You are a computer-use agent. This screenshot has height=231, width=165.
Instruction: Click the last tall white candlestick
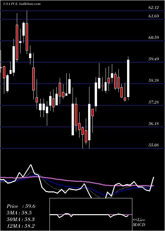[x=128, y=78]
